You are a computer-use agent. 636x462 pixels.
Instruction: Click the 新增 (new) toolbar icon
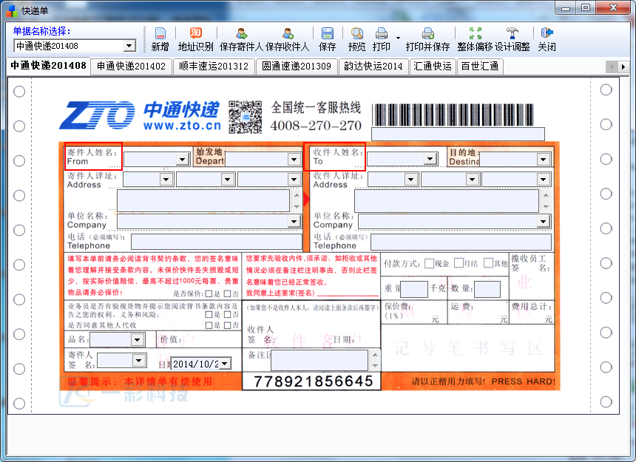[160, 40]
